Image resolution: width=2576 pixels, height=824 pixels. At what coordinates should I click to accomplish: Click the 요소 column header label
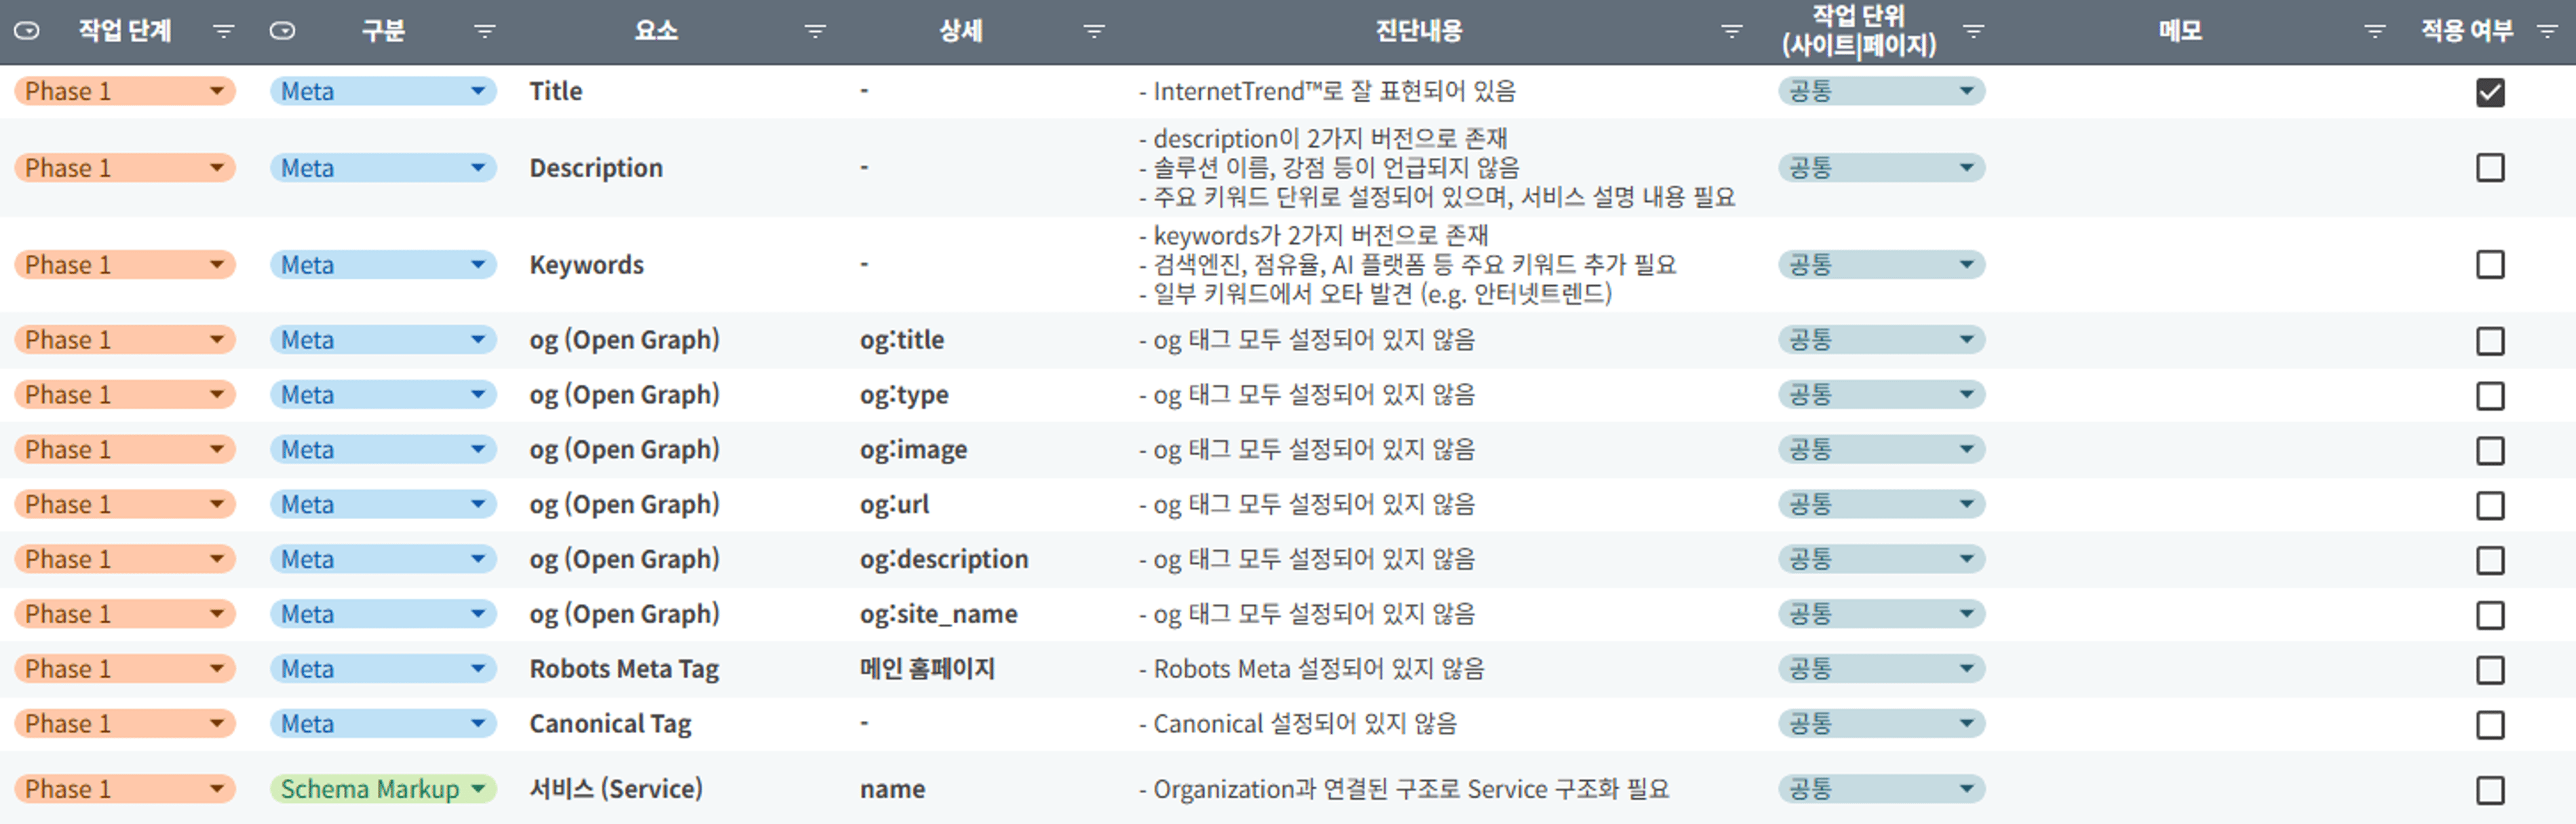(656, 31)
